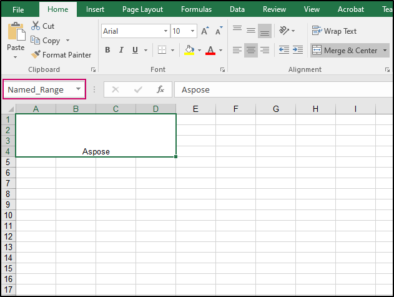Open the File menu button
Image resolution: width=394 pixels, height=297 pixels.
pyautogui.click(x=18, y=9)
